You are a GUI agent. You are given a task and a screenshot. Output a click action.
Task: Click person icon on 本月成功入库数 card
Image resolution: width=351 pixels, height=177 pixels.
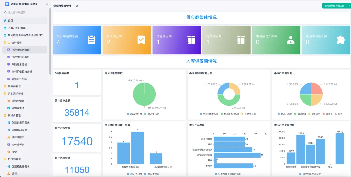[x=291, y=40]
